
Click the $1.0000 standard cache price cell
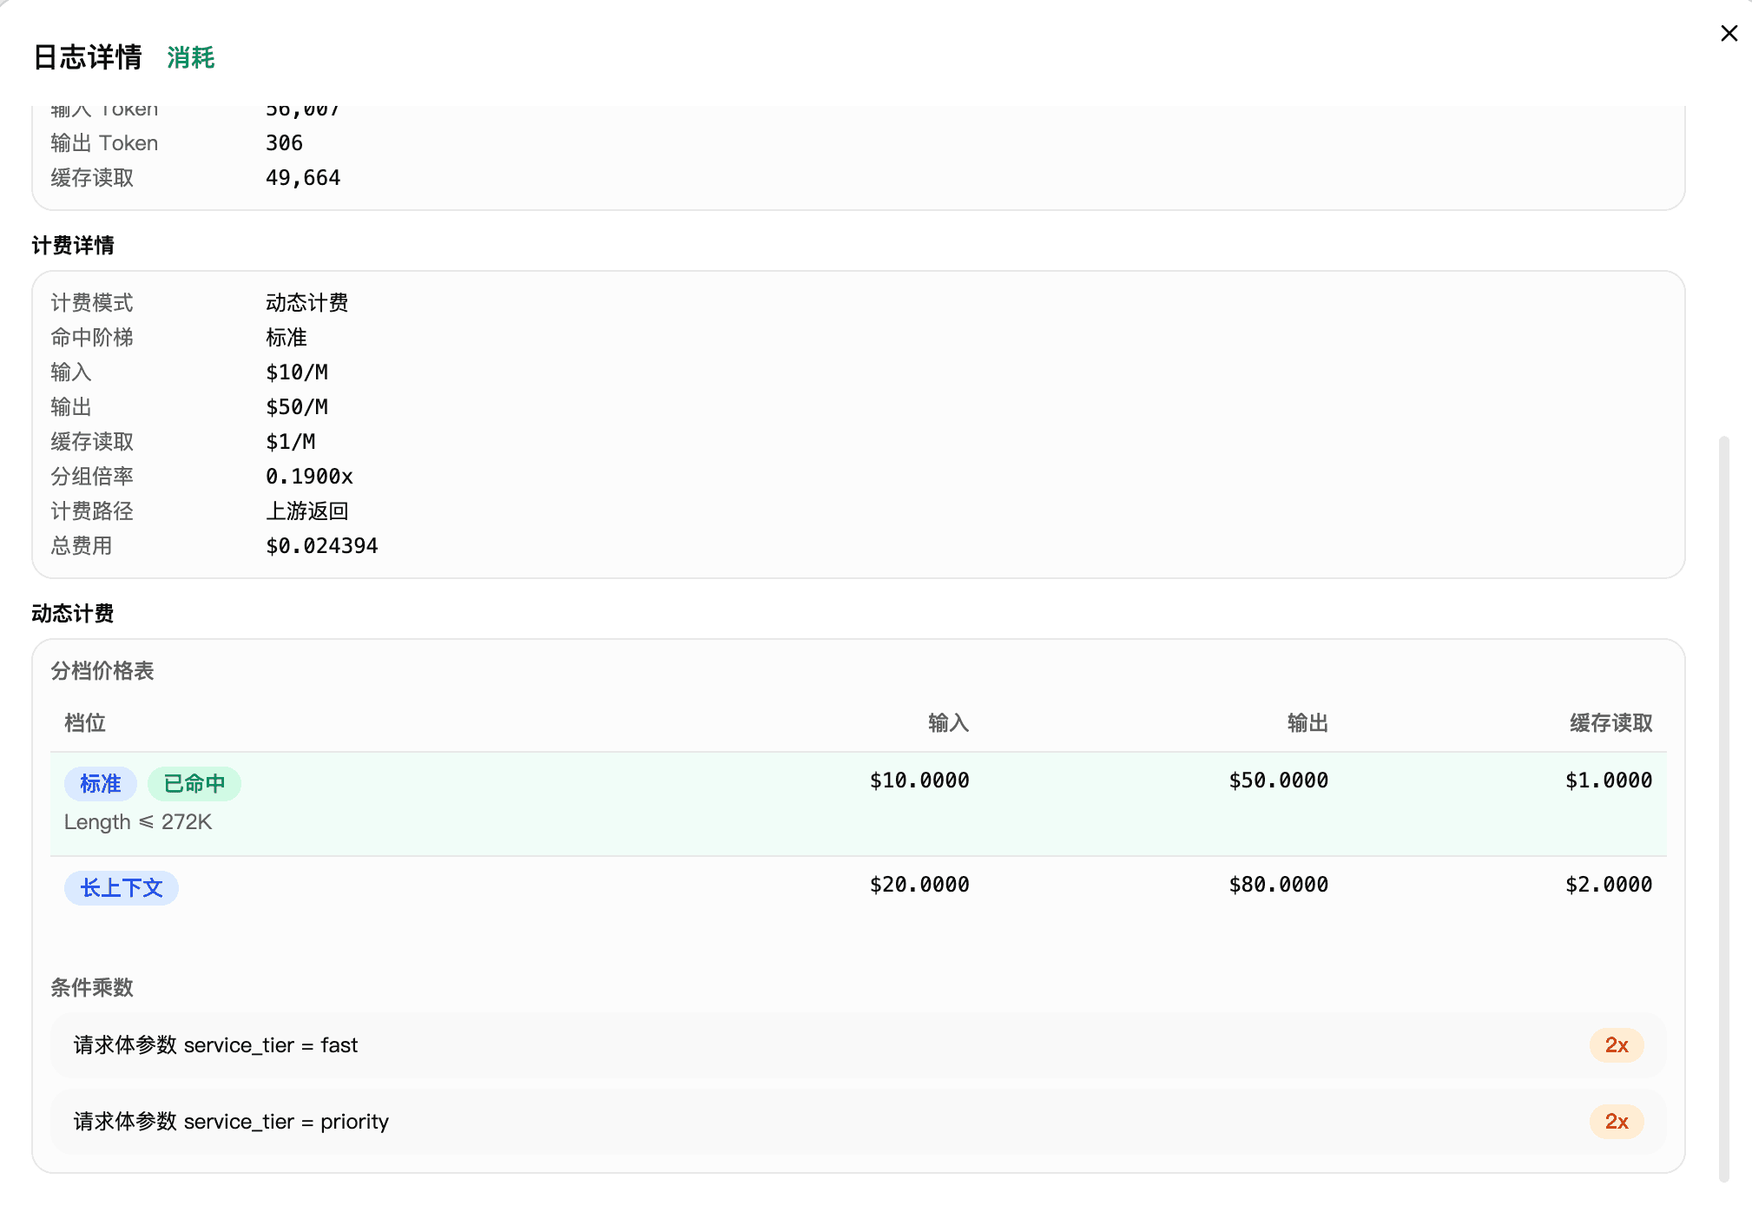[x=1609, y=781]
